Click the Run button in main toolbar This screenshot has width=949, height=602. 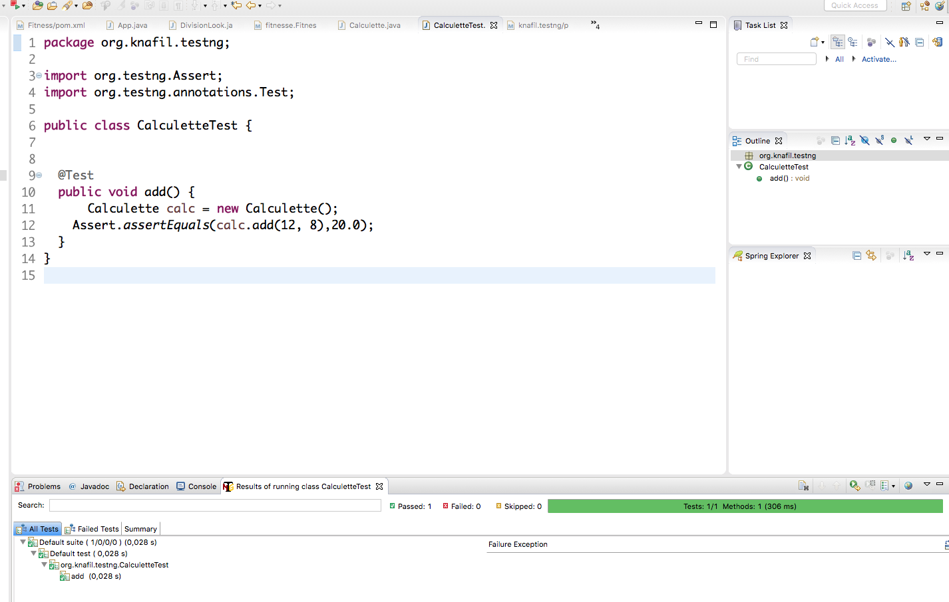14,5
